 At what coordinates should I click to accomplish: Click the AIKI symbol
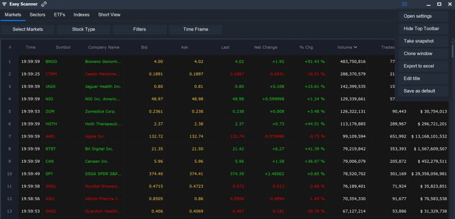coord(50,199)
